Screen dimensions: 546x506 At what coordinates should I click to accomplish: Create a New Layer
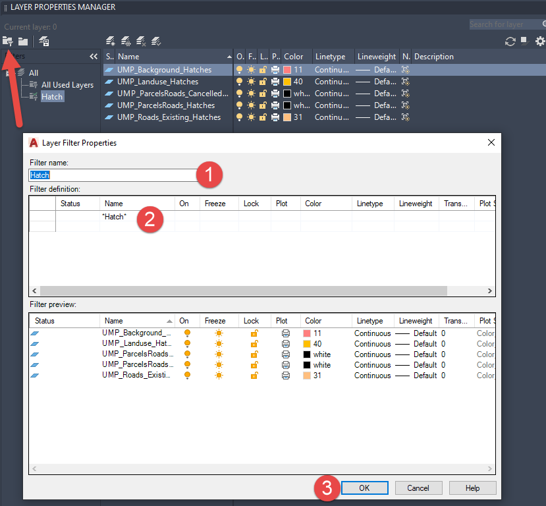pyautogui.click(x=111, y=41)
